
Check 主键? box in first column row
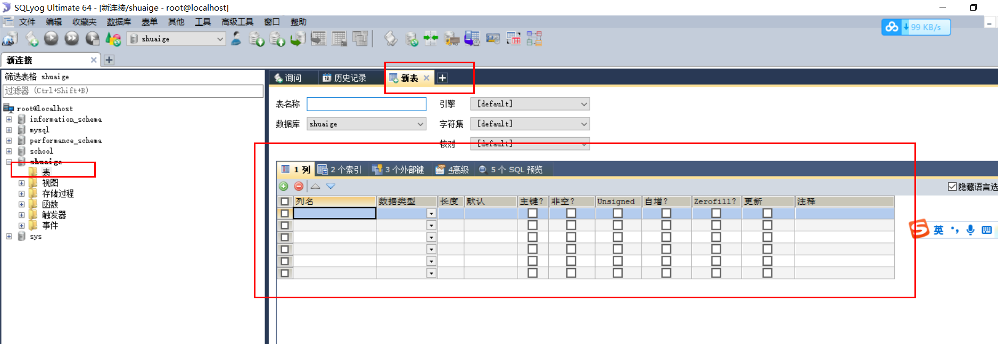532,213
